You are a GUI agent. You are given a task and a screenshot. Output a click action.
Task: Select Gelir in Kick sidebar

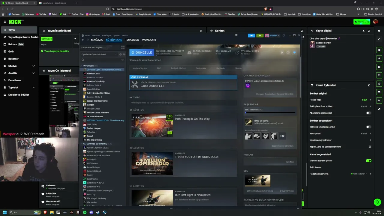click(x=19, y=52)
